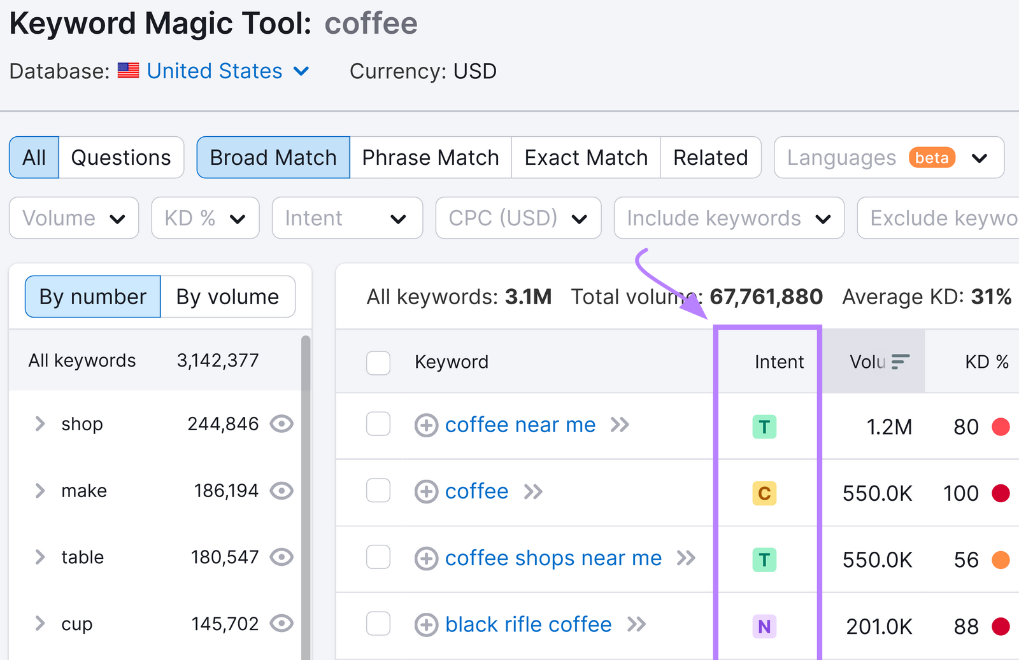Open the CPC (USD) dropdown
Viewport: 1019px width, 660px height.
coord(517,218)
